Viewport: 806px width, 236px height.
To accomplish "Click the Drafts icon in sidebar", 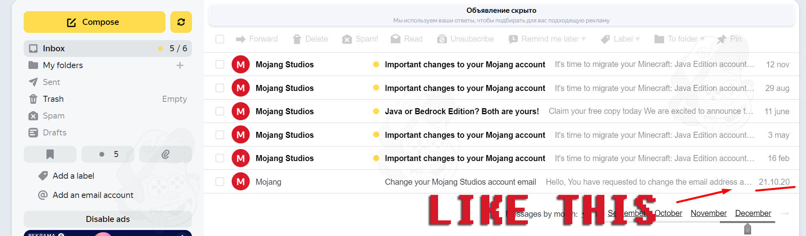I will (x=33, y=133).
